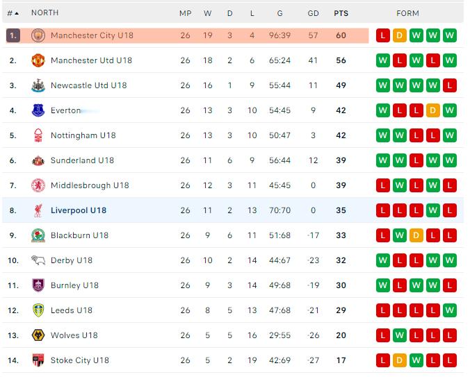Image resolution: width=470 pixels, height=377 pixels.
Task: Click the Leeds U18 crest icon
Action: point(38,310)
